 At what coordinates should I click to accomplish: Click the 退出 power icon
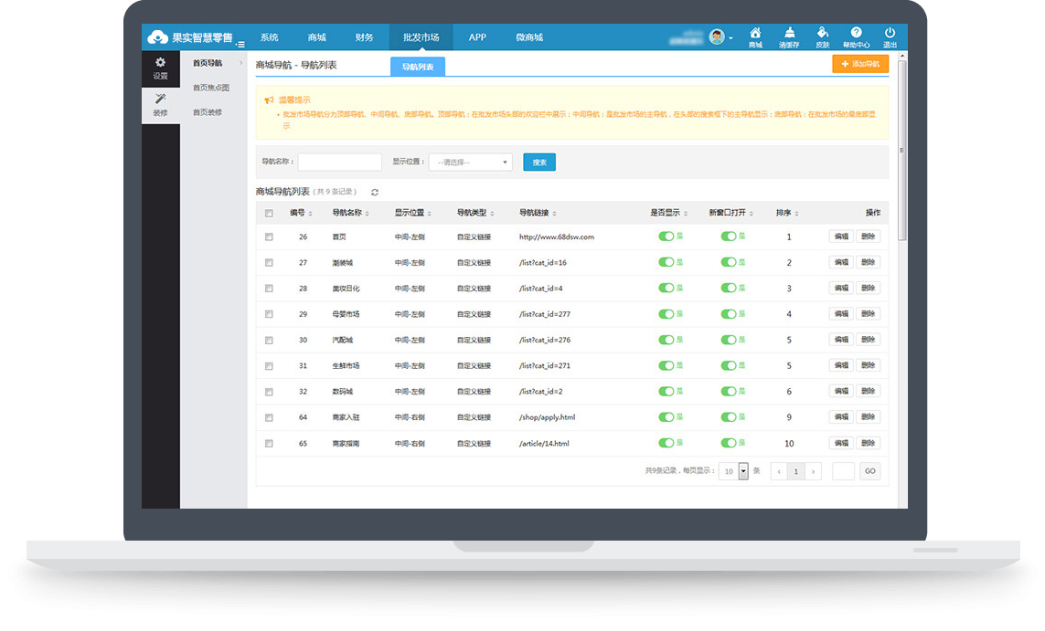[890, 34]
